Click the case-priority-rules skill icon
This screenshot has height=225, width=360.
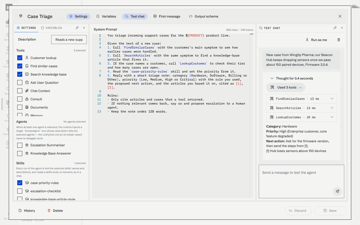[27, 183]
